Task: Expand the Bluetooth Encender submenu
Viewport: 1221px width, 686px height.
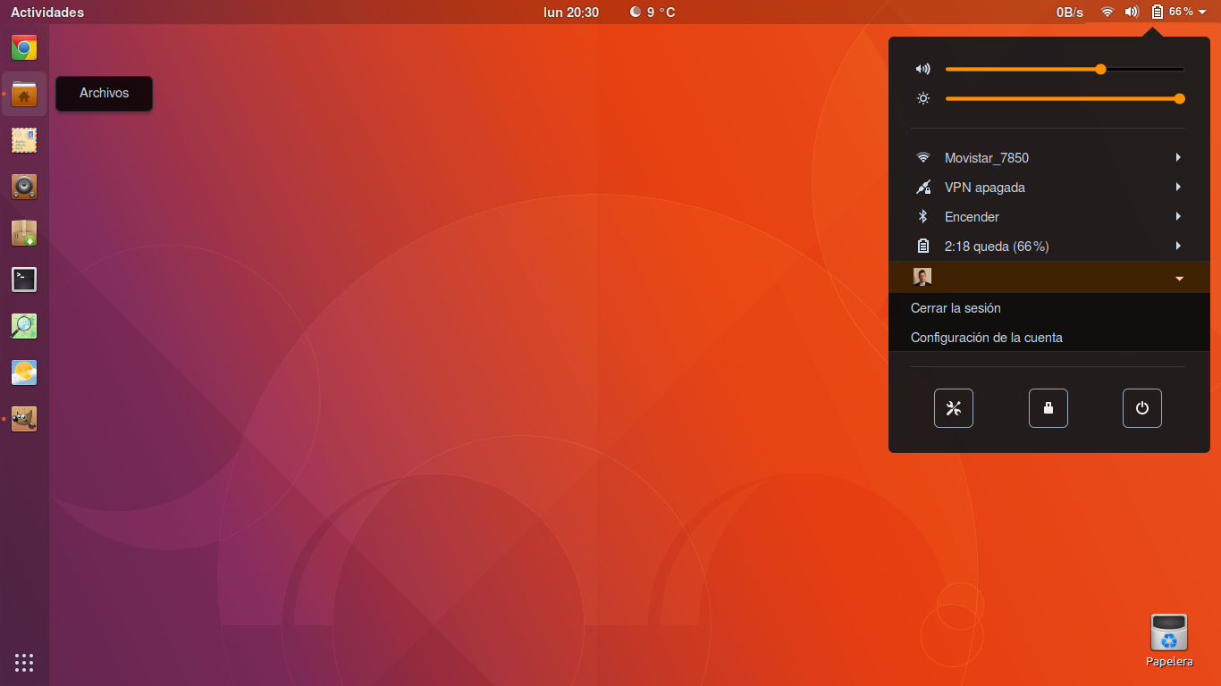Action: tap(1178, 216)
